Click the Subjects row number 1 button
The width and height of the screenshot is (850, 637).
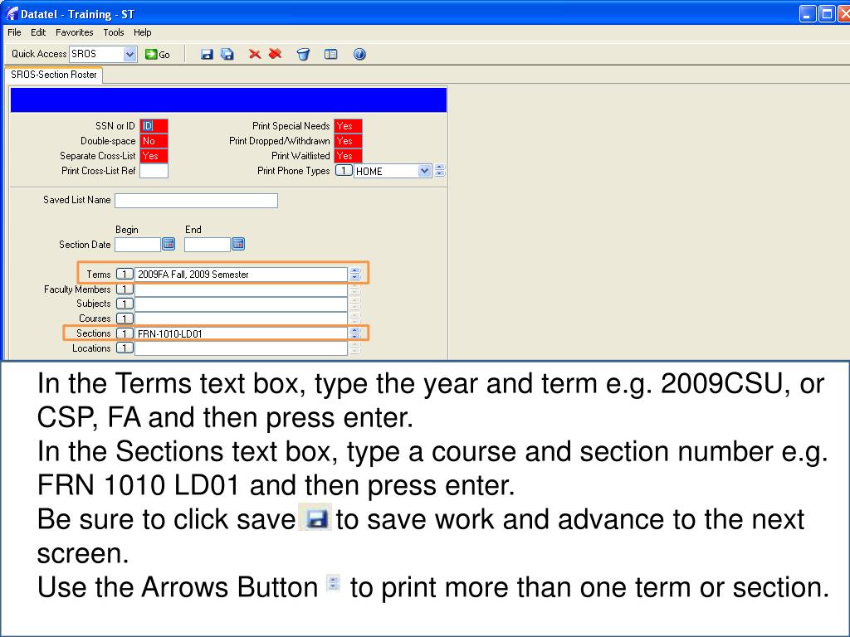(x=125, y=304)
